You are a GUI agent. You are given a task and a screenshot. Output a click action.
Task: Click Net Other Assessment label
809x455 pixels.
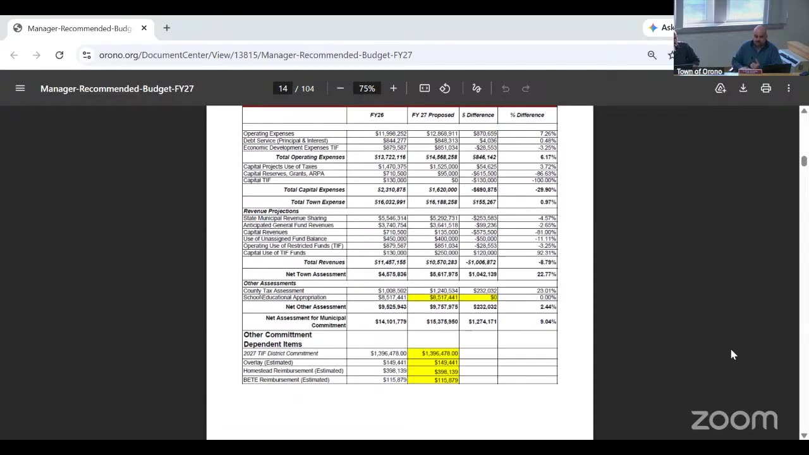point(315,307)
